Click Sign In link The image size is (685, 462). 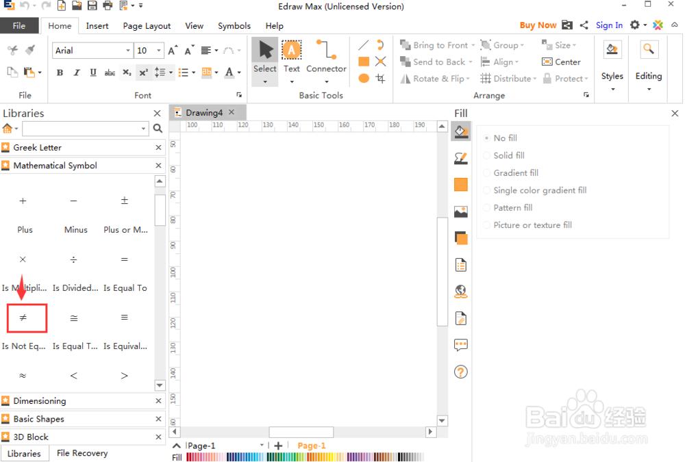[x=609, y=25]
